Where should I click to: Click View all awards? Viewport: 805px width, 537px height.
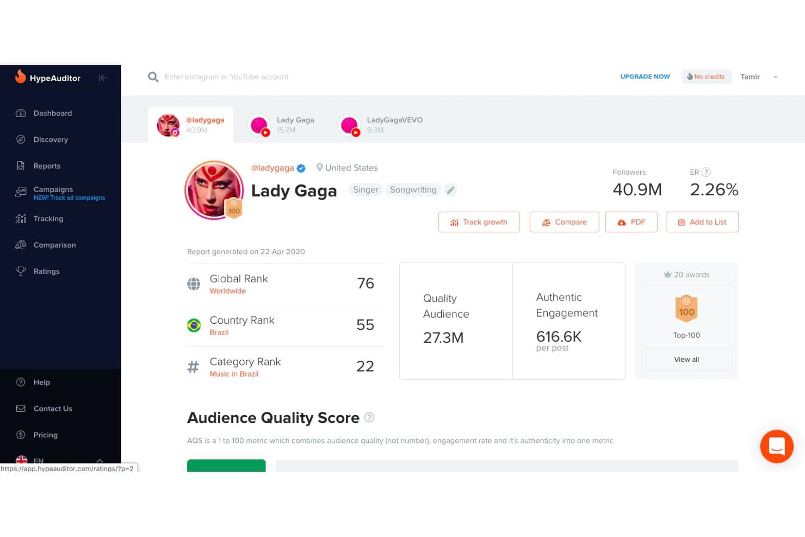coord(686,360)
